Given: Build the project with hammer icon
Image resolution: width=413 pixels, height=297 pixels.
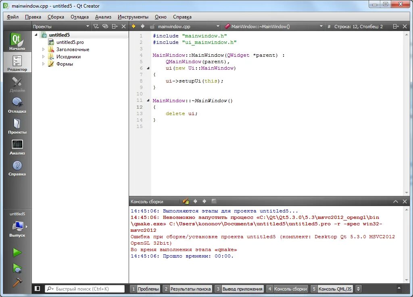Looking at the screenshot, I should click(17, 283).
